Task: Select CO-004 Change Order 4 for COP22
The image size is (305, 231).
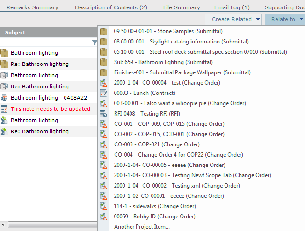Action: pyautogui.click(x=179, y=155)
